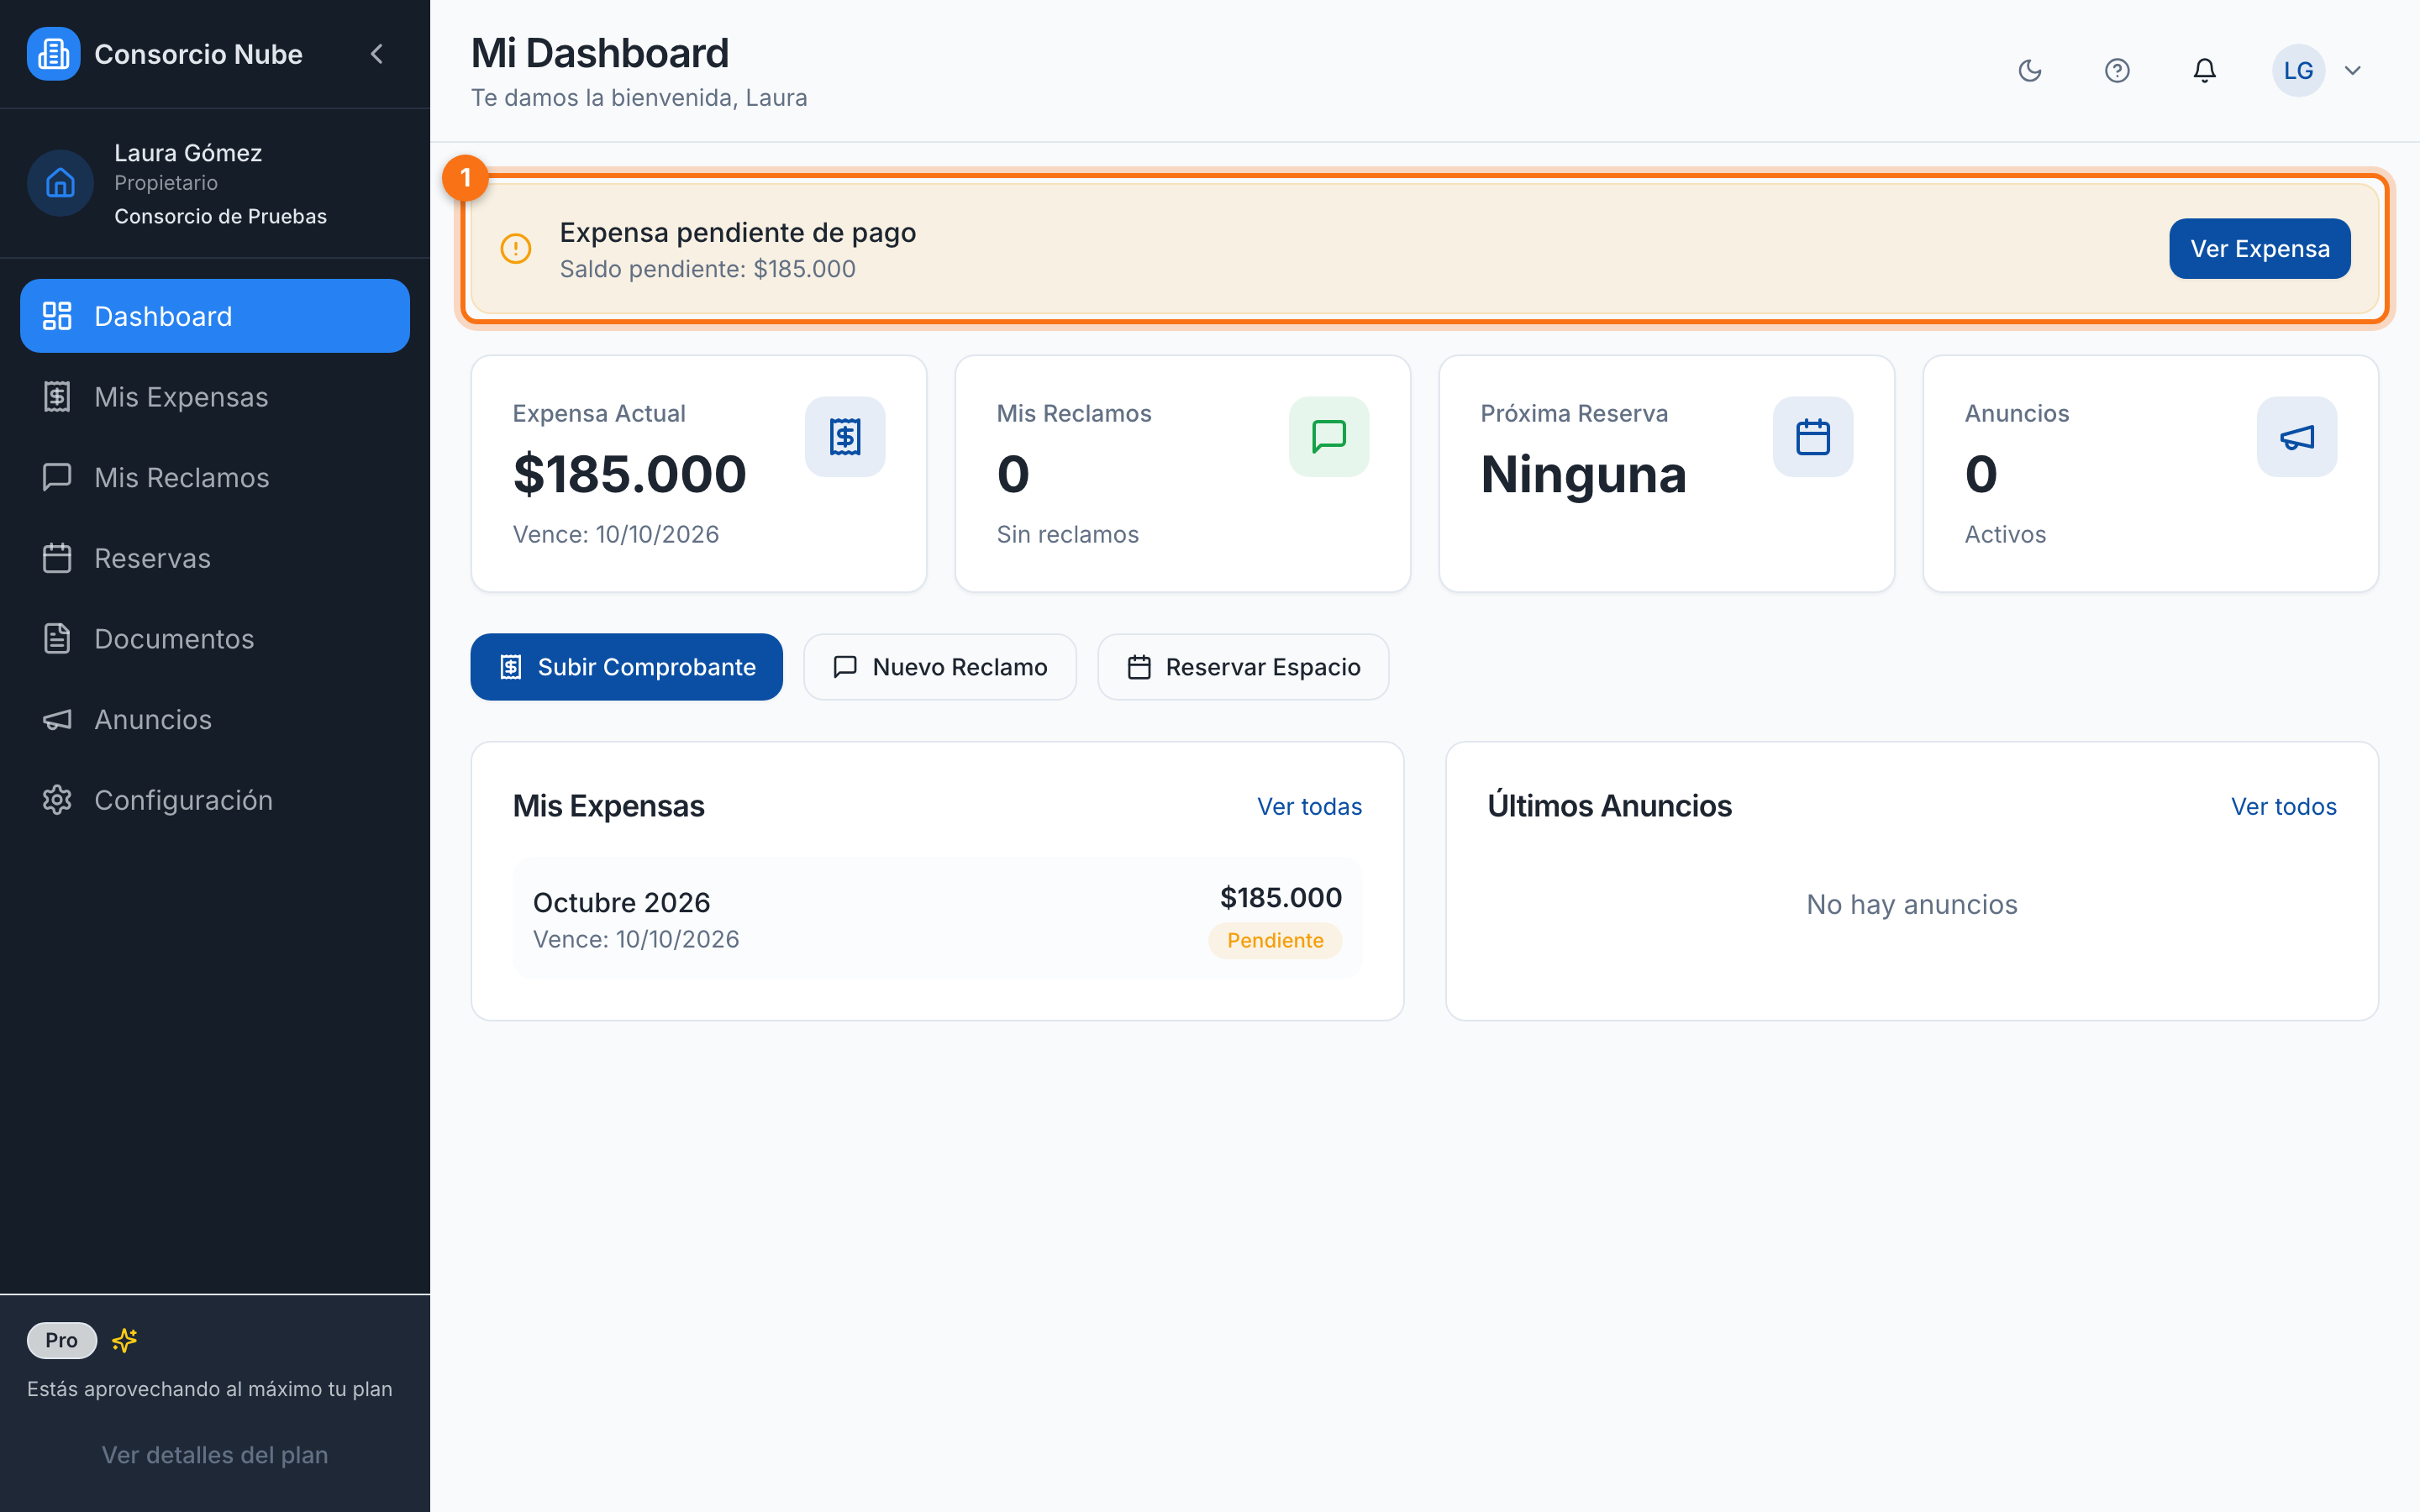Open help with the question mark icon
This screenshot has height=1512, width=2420.
point(2117,70)
